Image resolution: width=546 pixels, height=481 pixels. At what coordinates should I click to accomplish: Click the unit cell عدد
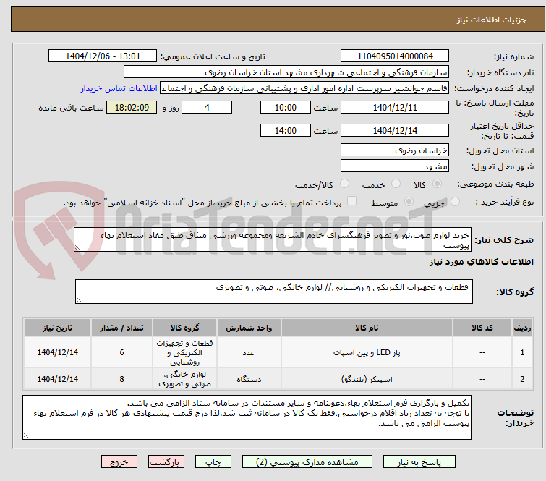(x=249, y=352)
